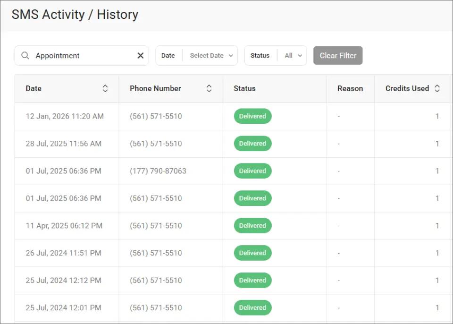Open the Status All dropdown

(293, 55)
